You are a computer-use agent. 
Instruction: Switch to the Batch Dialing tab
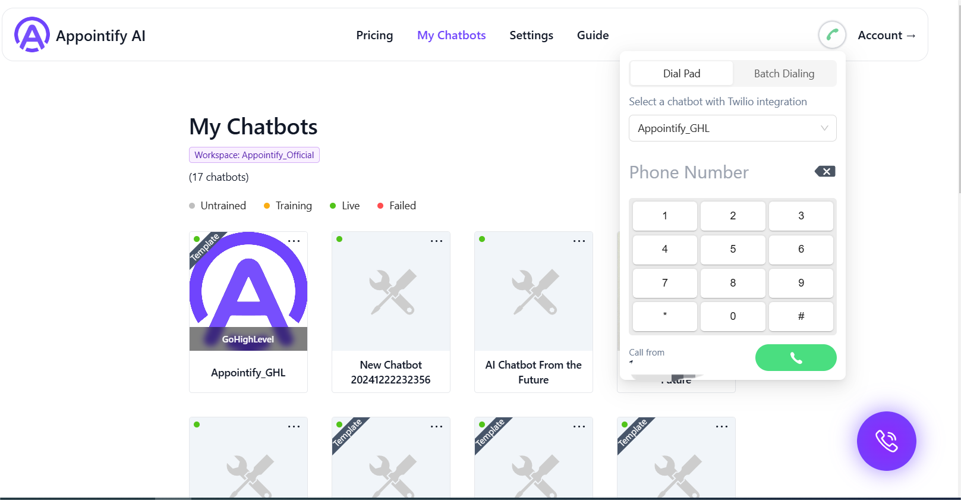(784, 74)
